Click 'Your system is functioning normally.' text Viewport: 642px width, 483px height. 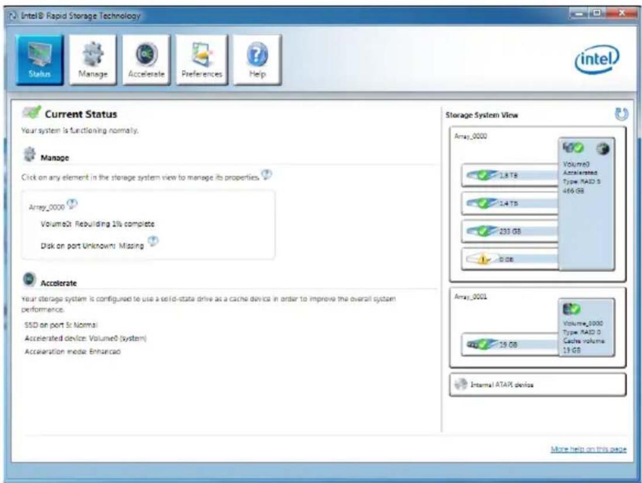click(80, 130)
